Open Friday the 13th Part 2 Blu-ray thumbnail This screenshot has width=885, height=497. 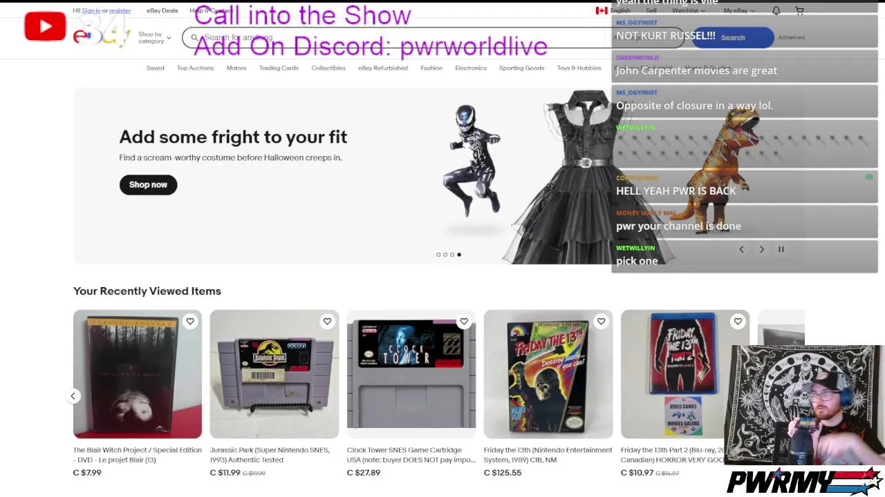(x=685, y=374)
